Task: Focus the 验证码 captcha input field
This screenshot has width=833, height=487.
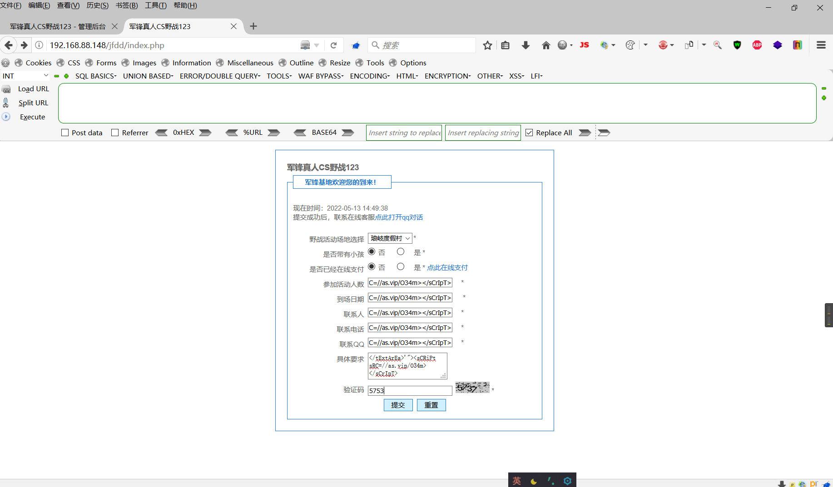Action: pyautogui.click(x=410, y=390)
